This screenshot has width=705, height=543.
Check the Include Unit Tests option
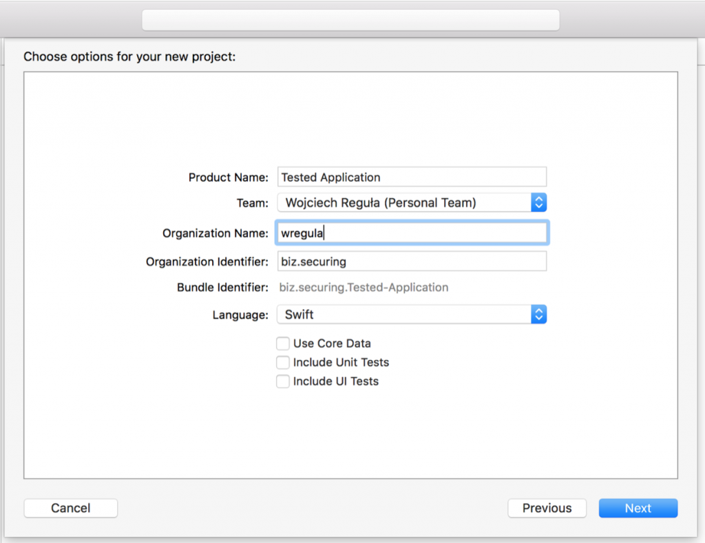pos(283,362)
